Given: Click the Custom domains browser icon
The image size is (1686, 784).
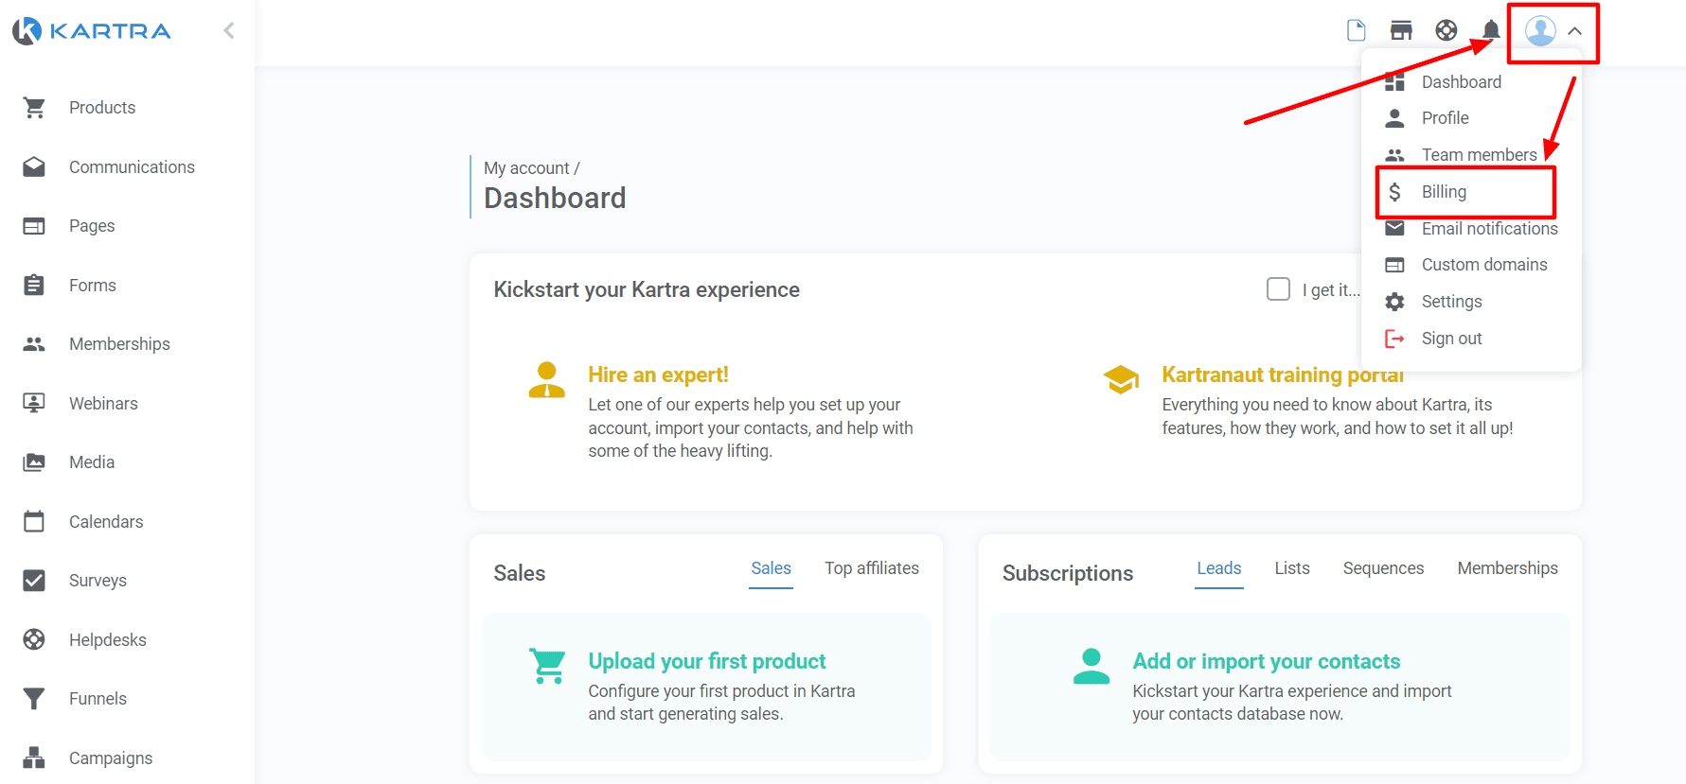Looking at the screenshot, I should (x=1394, y=265).
